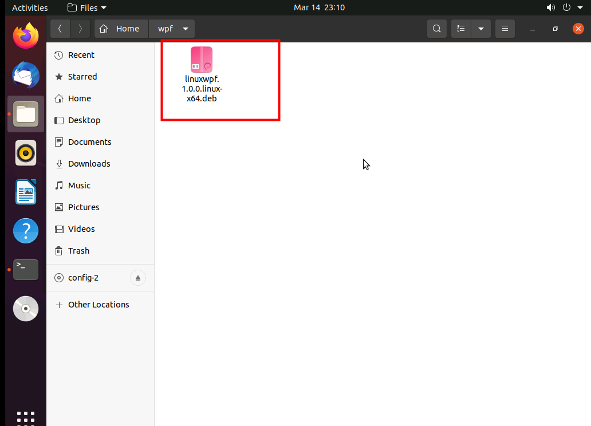Open the volume indicator in the top bar
Screen dimensions: 591x426
click(x=551, y=7)
